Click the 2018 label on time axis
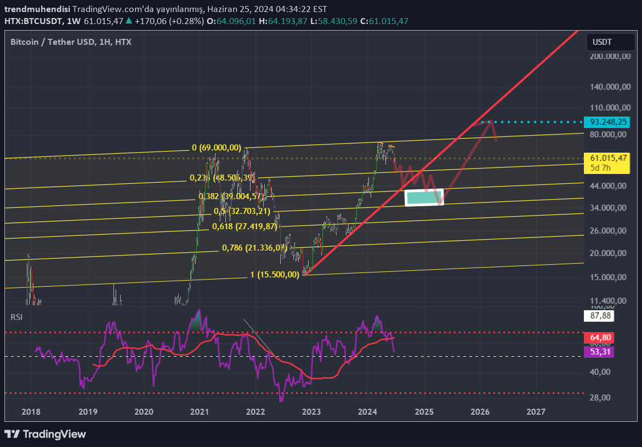The height and width of the screenshot is (447, 642). 31,411
